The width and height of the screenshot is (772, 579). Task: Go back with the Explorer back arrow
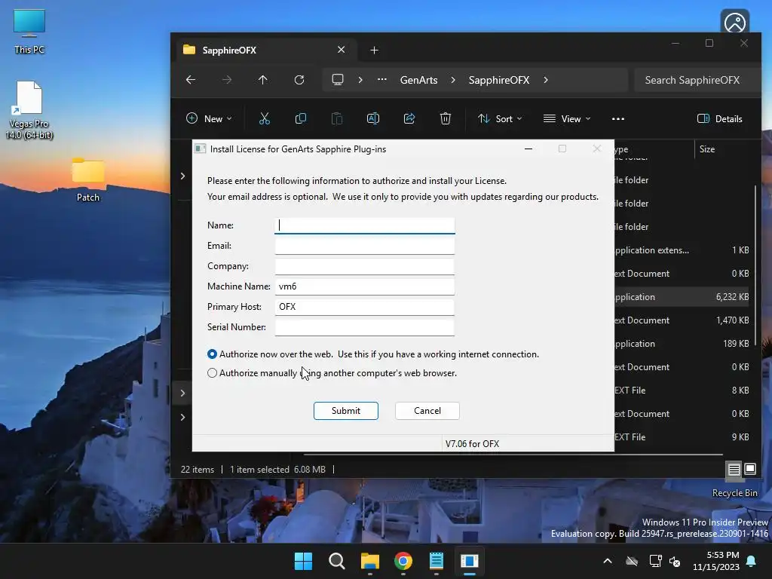click(x=191, y=80)
